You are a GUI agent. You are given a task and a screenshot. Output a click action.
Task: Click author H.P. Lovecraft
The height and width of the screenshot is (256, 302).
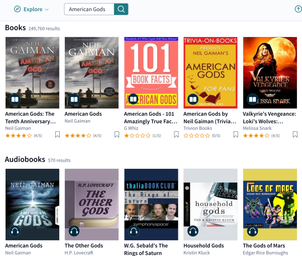(x=79, y=253)
